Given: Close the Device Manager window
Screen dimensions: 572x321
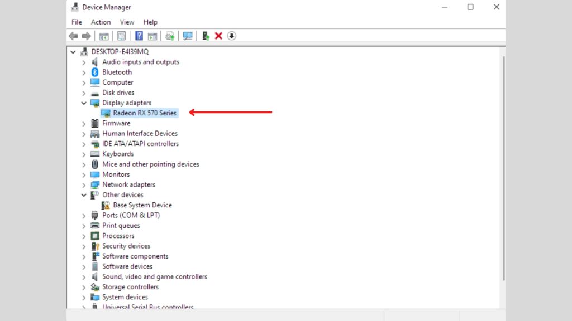Looking at the screenshot, I should point(497,7).
